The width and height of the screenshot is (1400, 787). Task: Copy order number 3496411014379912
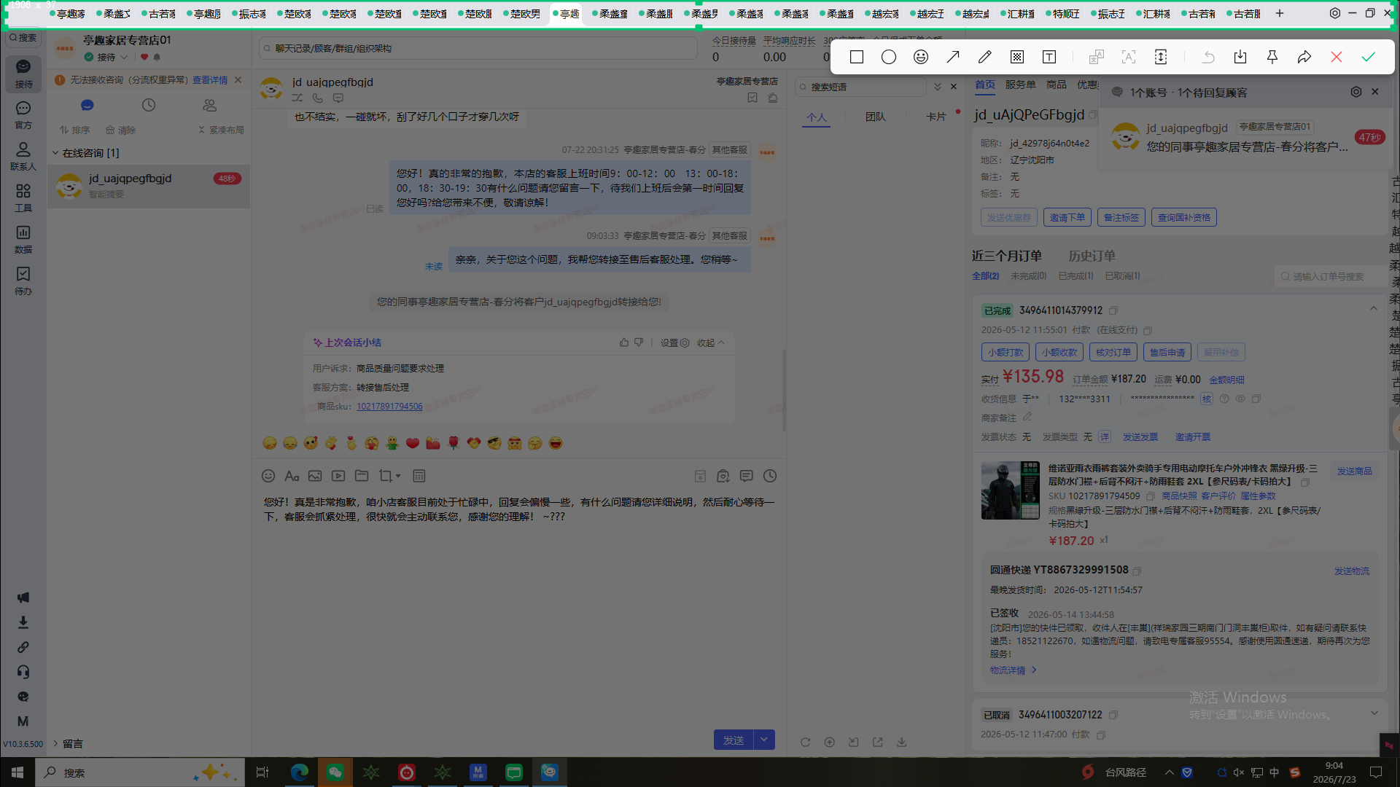(1113, 310)
